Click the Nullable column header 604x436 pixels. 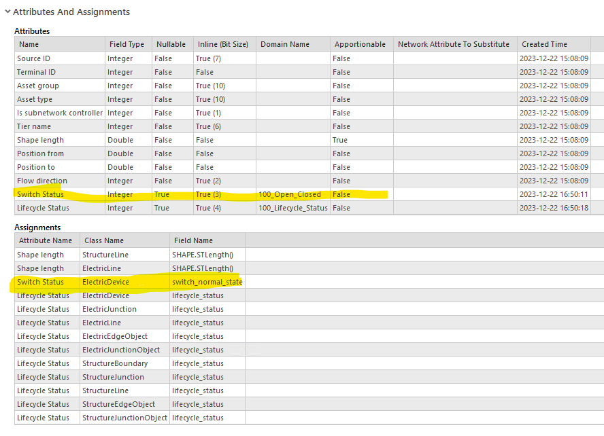pyautogui.click(x=171, y=44)
